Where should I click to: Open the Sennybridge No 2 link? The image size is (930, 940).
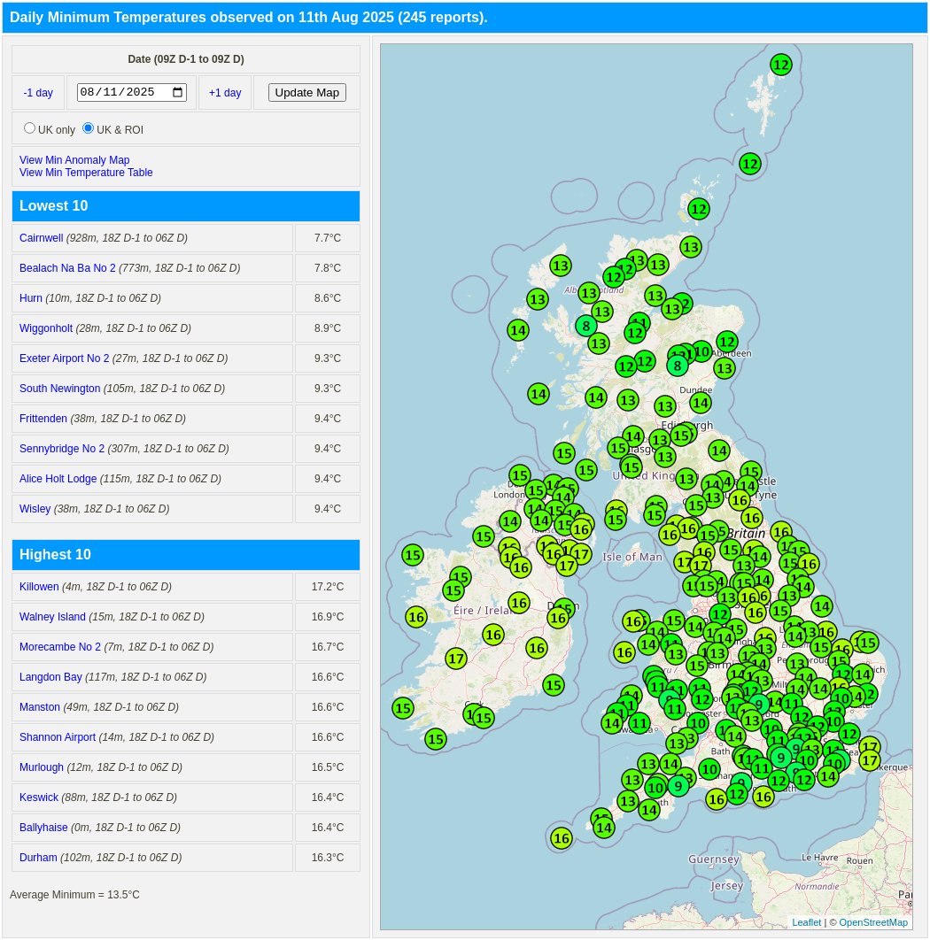(x=62, y=449)
